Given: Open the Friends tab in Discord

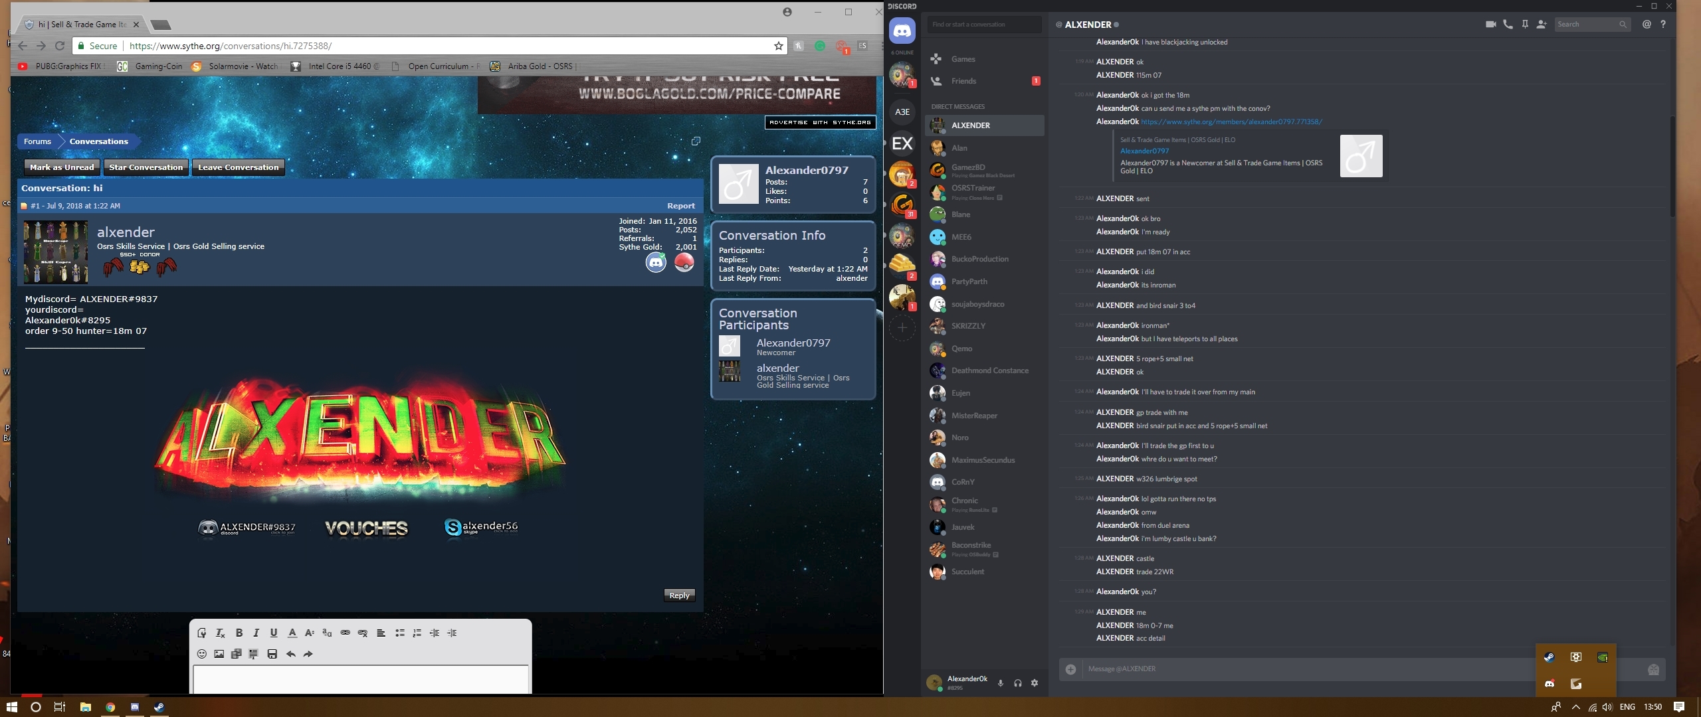Looking at the screenshot, I should (x=963, y=81).
